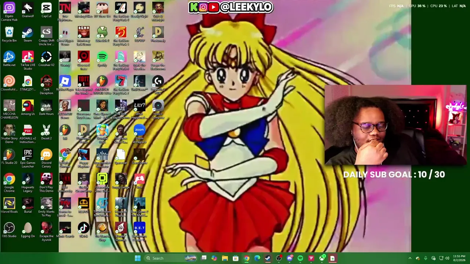Select the Granny game desktop icon
Screen dimensions: 470x264
tap(65, 59)
